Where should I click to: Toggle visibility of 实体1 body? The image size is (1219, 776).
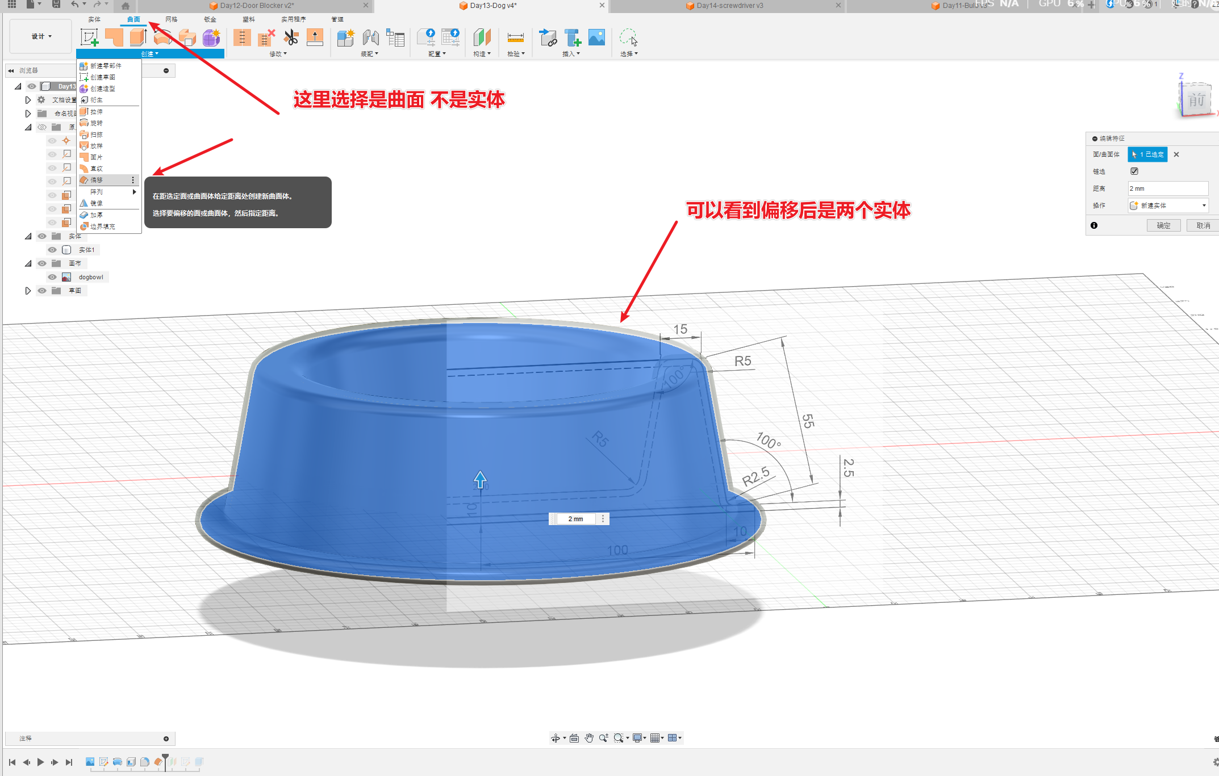pyautogui.click(x=52, y=250)
